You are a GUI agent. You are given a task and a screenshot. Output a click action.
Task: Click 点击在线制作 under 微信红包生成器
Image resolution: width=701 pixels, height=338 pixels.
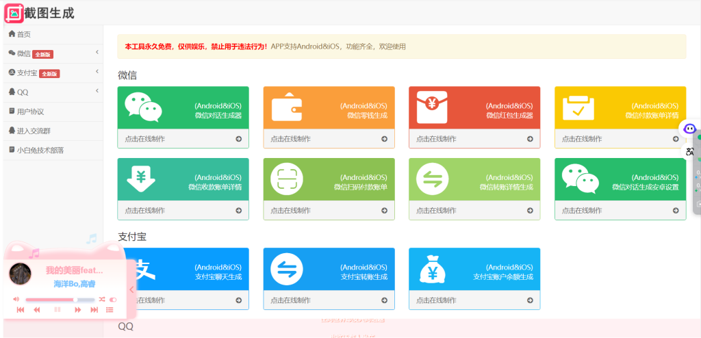436,139
